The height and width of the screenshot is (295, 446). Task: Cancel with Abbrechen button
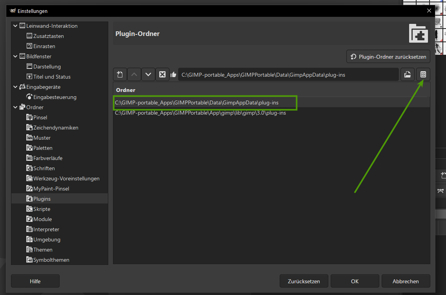pos(406,281)
